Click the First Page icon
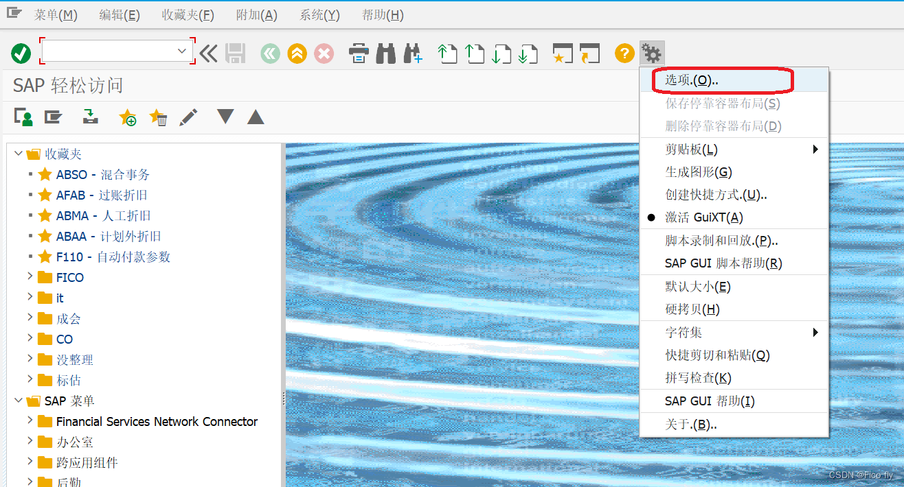The image size is (904, 487). (x=448, y=53)
